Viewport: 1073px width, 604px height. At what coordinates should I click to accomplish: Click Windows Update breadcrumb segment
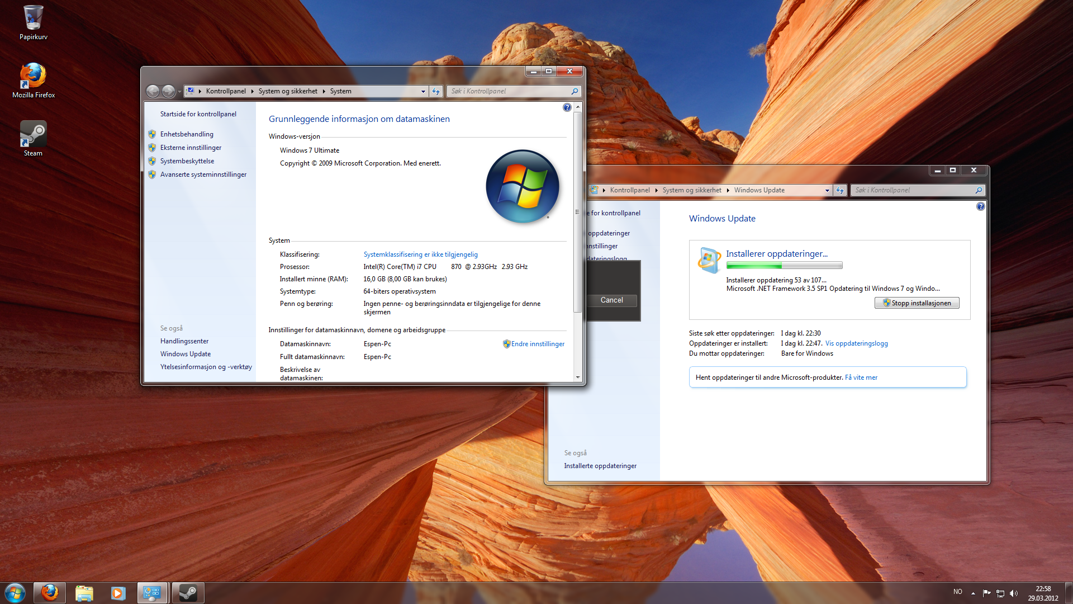pyautogui.click(x=759, y=190)
